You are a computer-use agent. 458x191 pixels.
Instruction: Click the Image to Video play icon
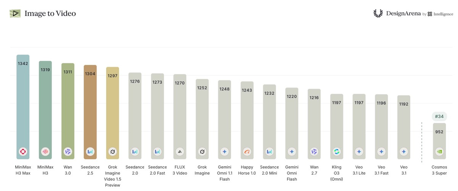tap(15, 13)
